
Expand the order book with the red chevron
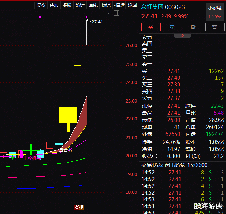coord(182,35)
